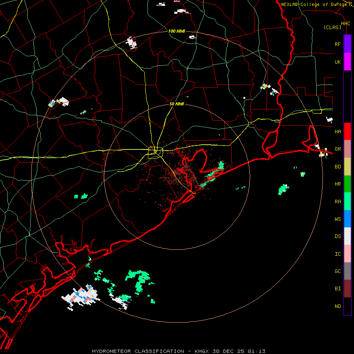Click the 30 DEC 25 date text
354x354 pixels.
click(228, 351)
